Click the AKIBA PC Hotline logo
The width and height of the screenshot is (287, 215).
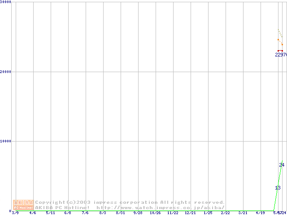(24, 205)
